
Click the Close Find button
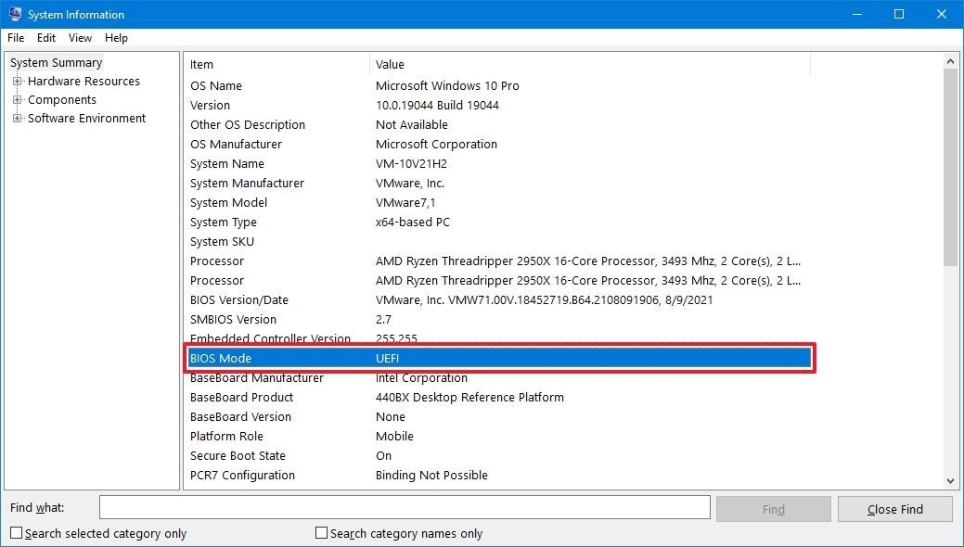(x=893, y=508)
